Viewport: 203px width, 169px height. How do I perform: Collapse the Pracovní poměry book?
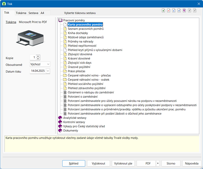60,20
